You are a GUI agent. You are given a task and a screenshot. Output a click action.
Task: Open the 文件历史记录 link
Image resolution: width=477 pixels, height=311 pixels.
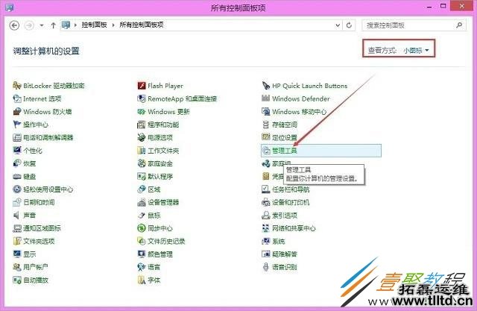[x=166, y=242]
